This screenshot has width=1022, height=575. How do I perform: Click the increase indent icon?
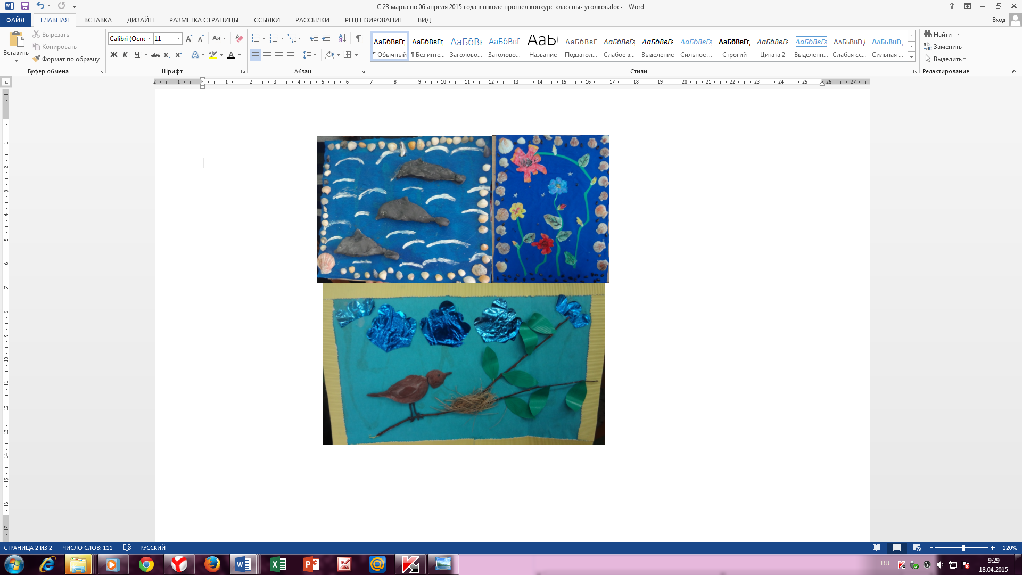[x=326, y=38]
